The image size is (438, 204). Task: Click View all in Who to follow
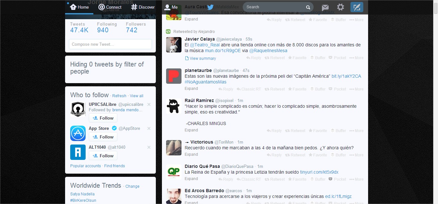click(137, 96)
